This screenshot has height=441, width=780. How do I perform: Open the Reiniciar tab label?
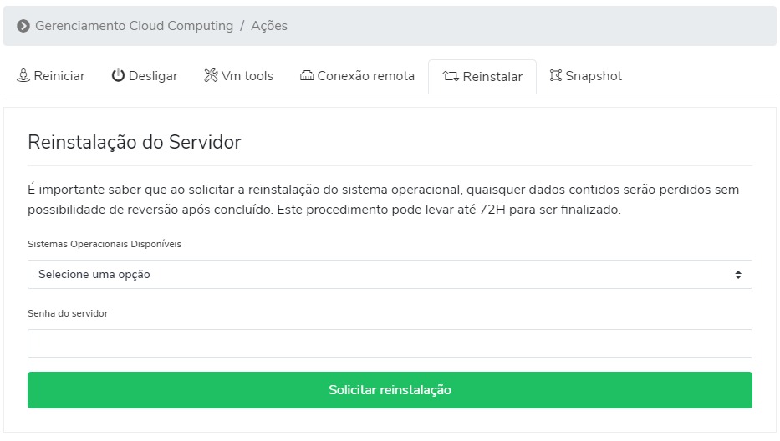pyautogui.click(x=59, y=75)
